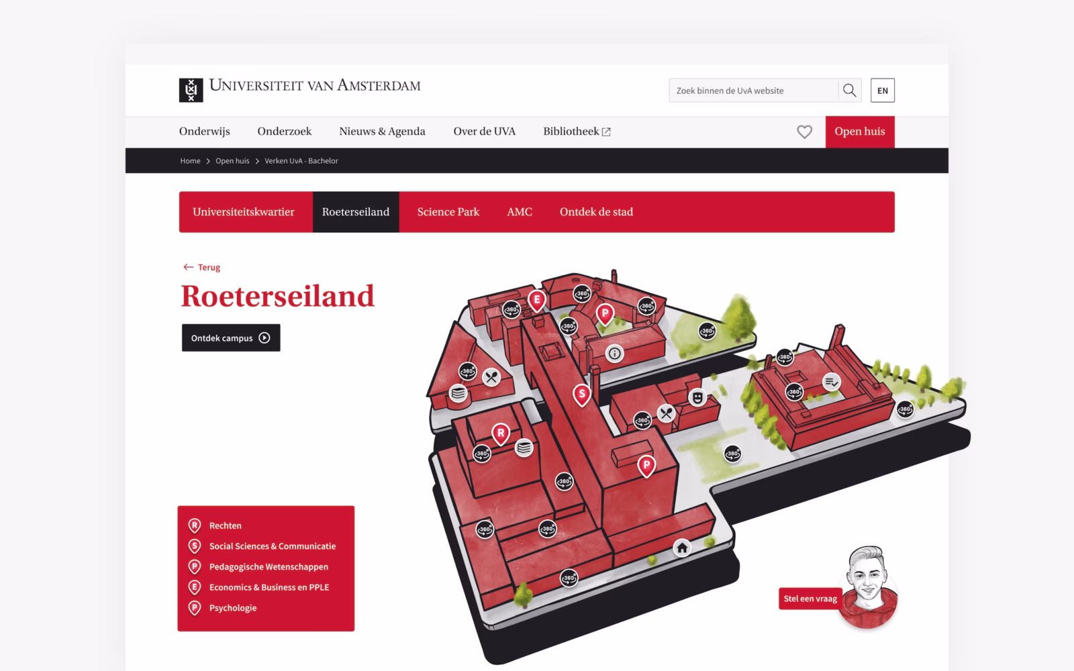
Task: Open the information icon on the campus map
Action: (615, 352)
